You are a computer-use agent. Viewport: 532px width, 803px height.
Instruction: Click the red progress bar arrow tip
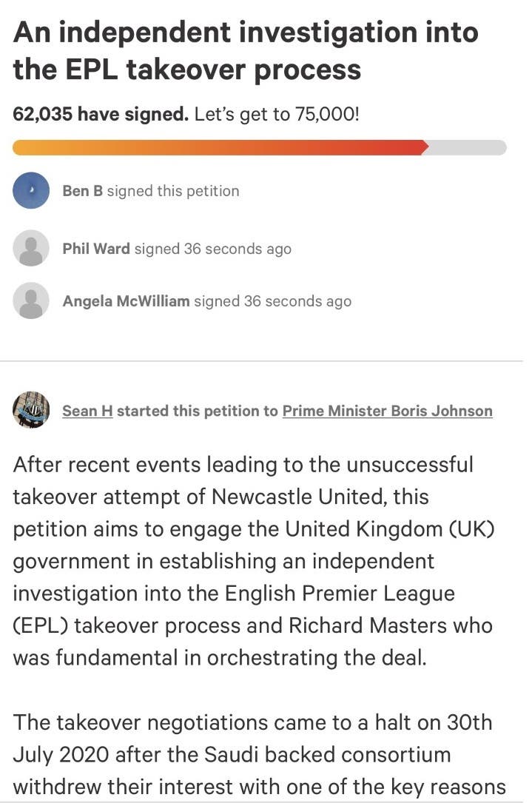pyautogui.click(x=424, y=147)
